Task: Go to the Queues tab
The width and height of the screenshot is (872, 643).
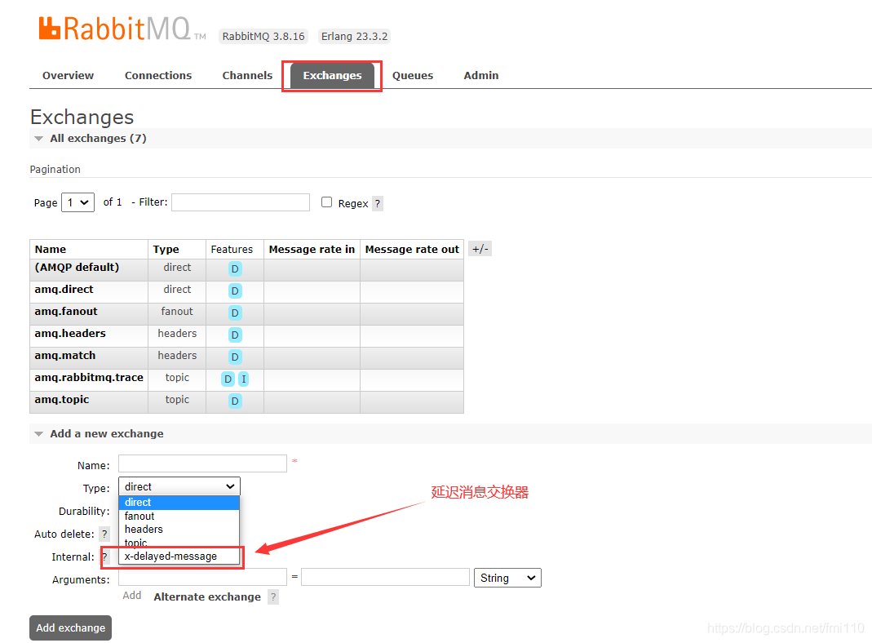Action: point(412,76)
